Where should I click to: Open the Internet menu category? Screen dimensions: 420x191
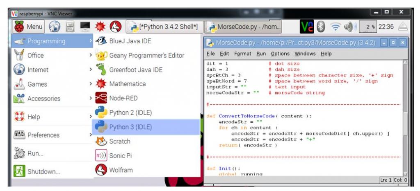point(52,70)
